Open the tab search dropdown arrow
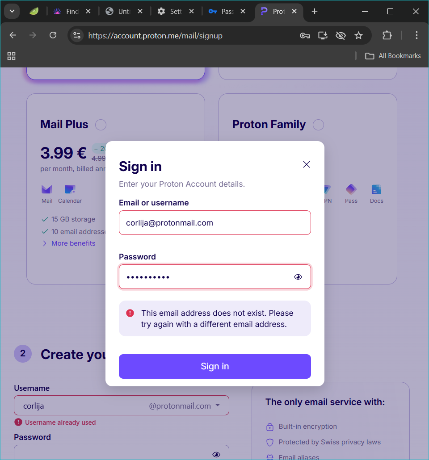 (12, 11)
